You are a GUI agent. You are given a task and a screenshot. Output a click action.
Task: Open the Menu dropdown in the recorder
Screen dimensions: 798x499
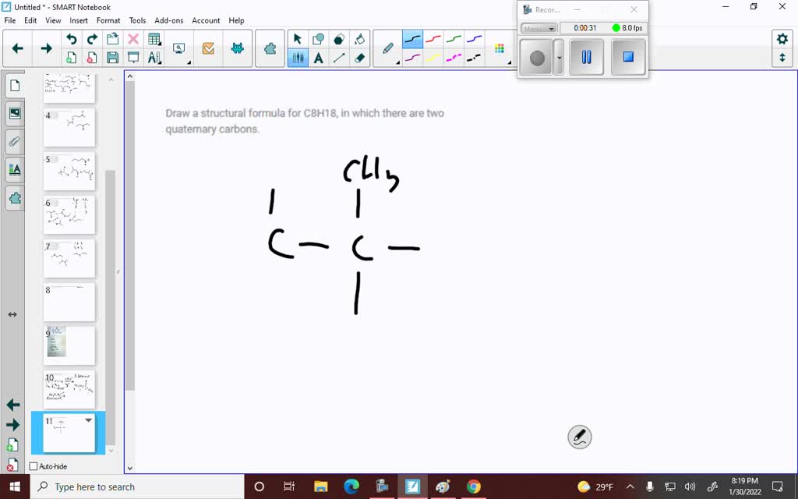(538, 27)
